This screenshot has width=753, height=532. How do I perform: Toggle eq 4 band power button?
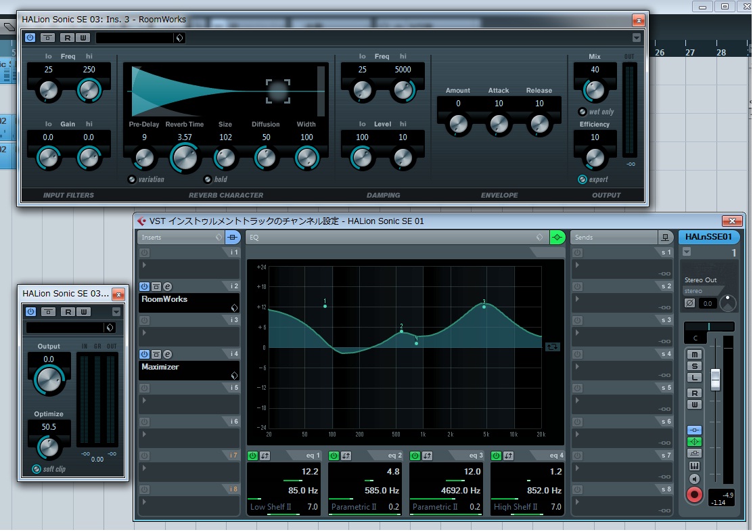496,456
